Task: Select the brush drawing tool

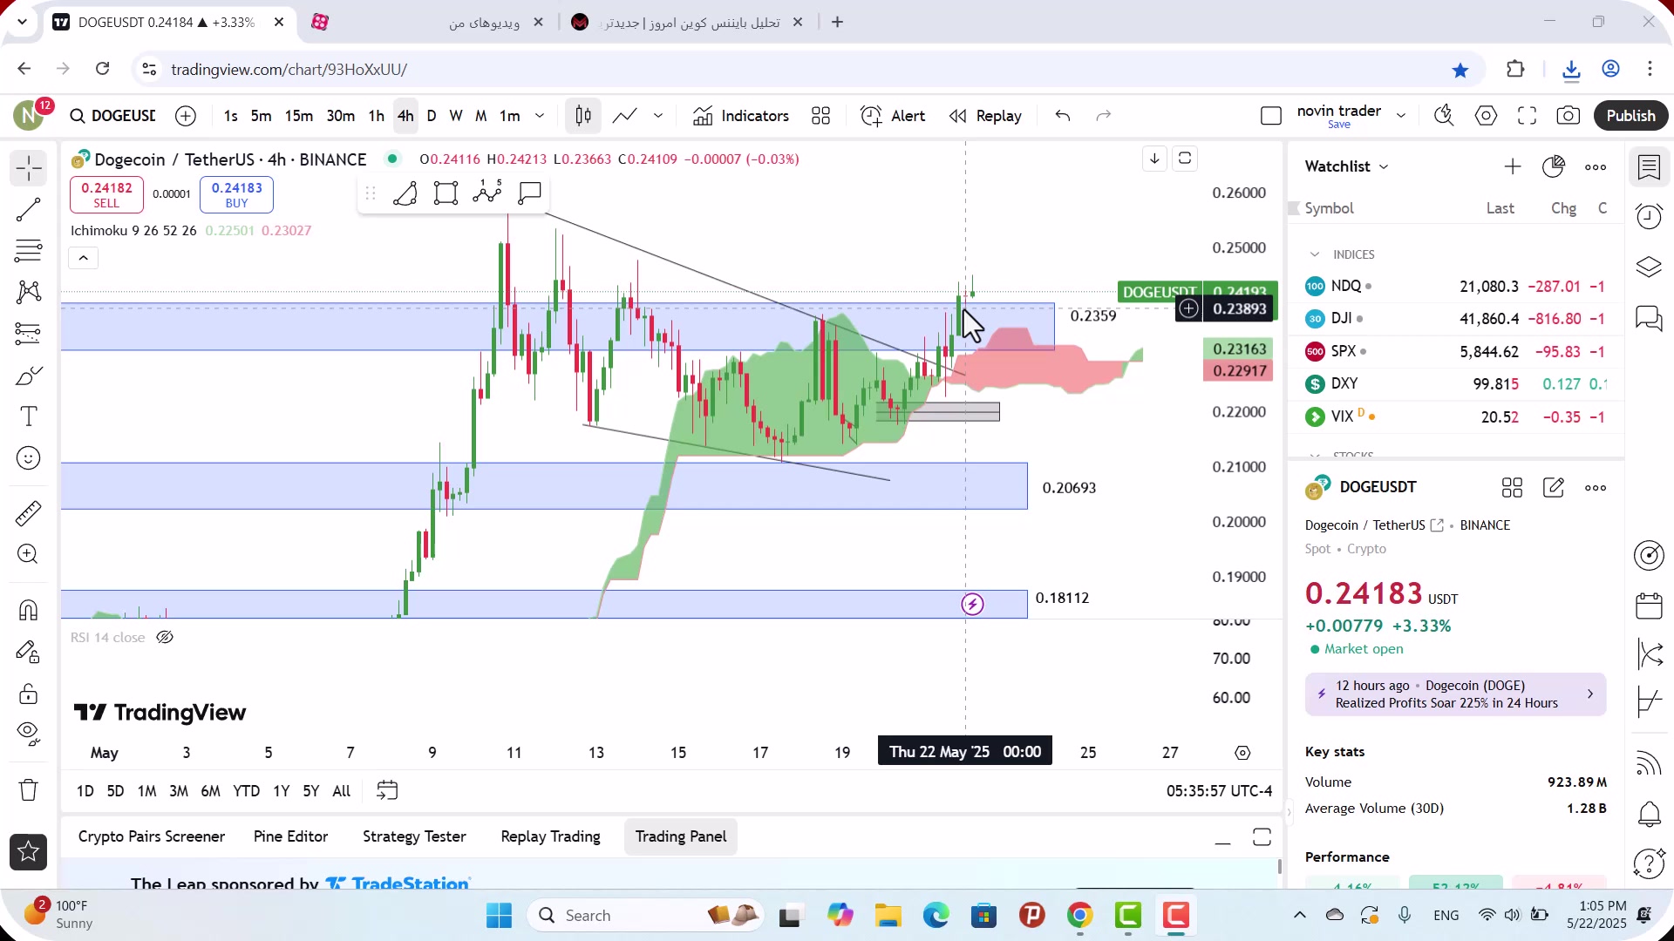Action: click(x=29, y=376)
